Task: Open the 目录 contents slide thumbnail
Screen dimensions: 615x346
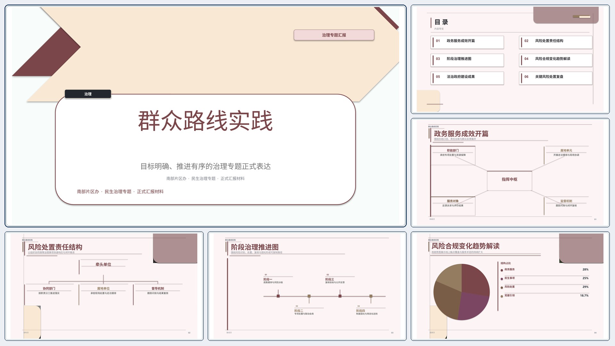Action: point(510,59)
